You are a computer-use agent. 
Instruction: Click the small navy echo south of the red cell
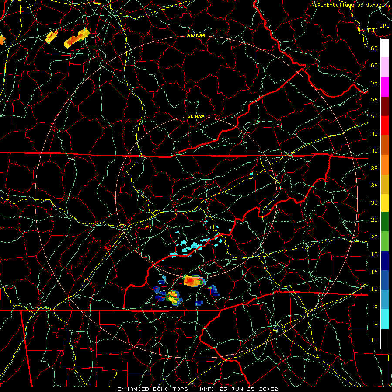199,303
